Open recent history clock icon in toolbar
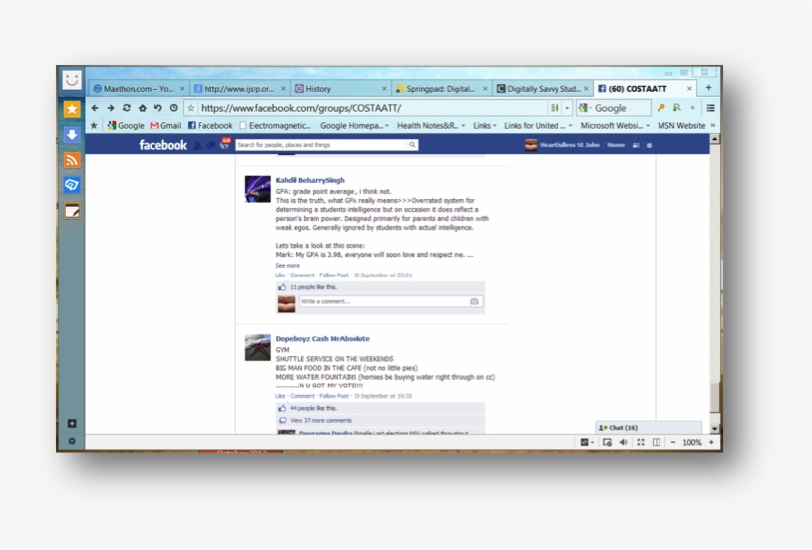 tap(174, 108)
